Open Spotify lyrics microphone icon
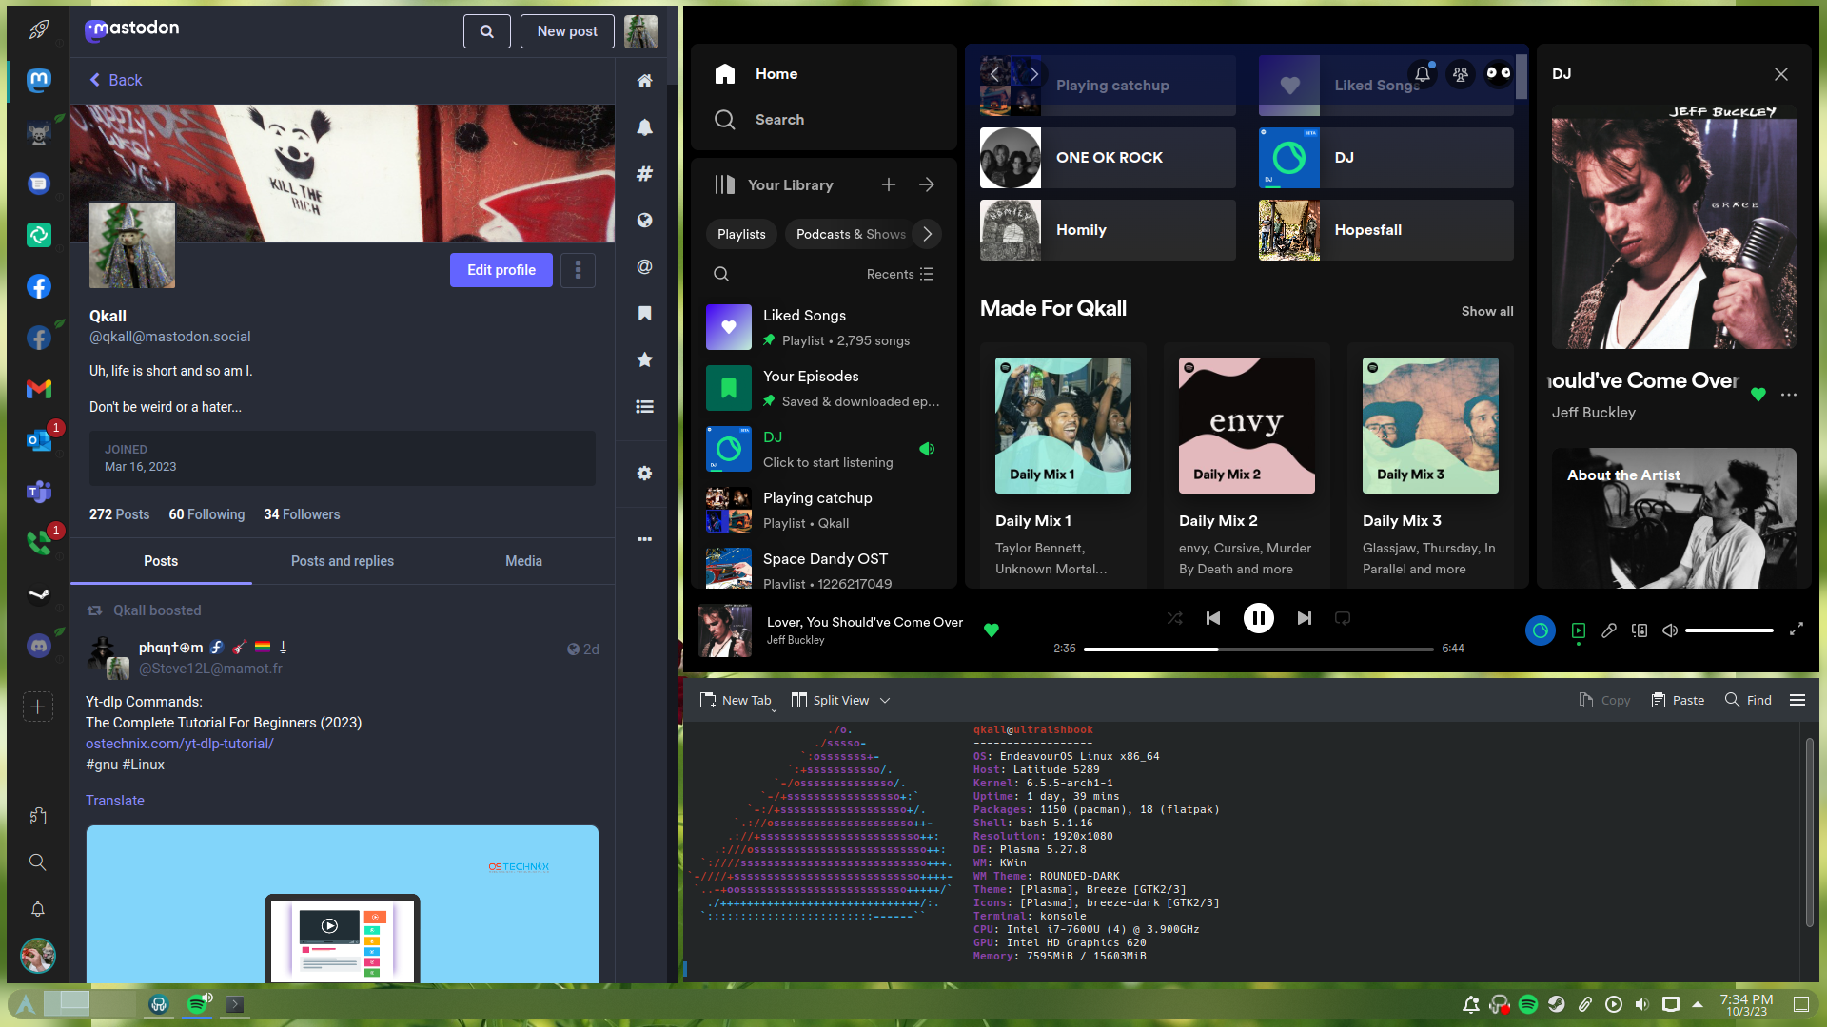 [1608, 630]
